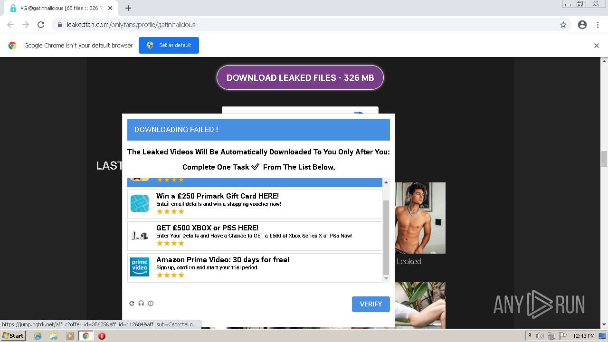The width and height of the screenshot is (608, 342).
Task: Open Amazon Prime Video 30 days offer
Action: 255,267
